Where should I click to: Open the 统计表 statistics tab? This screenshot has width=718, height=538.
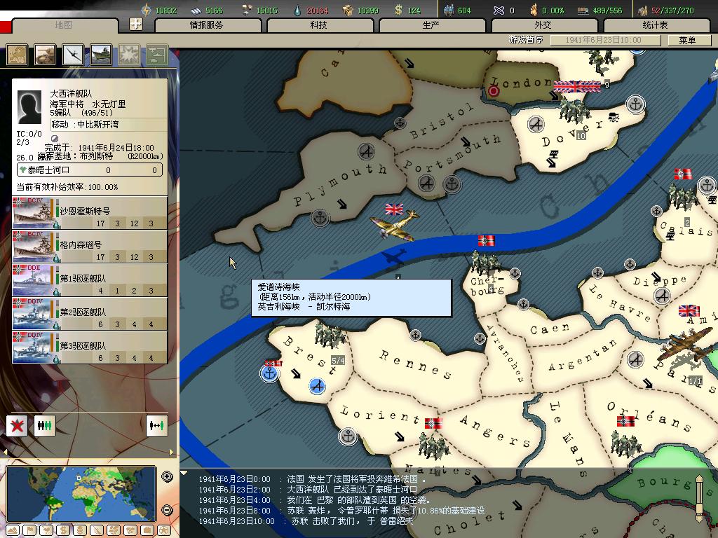[656, 25]
